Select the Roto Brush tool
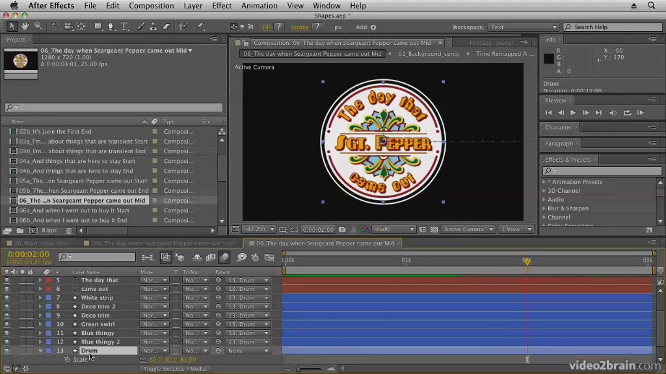The image size is (666, 374). point(183,26)
